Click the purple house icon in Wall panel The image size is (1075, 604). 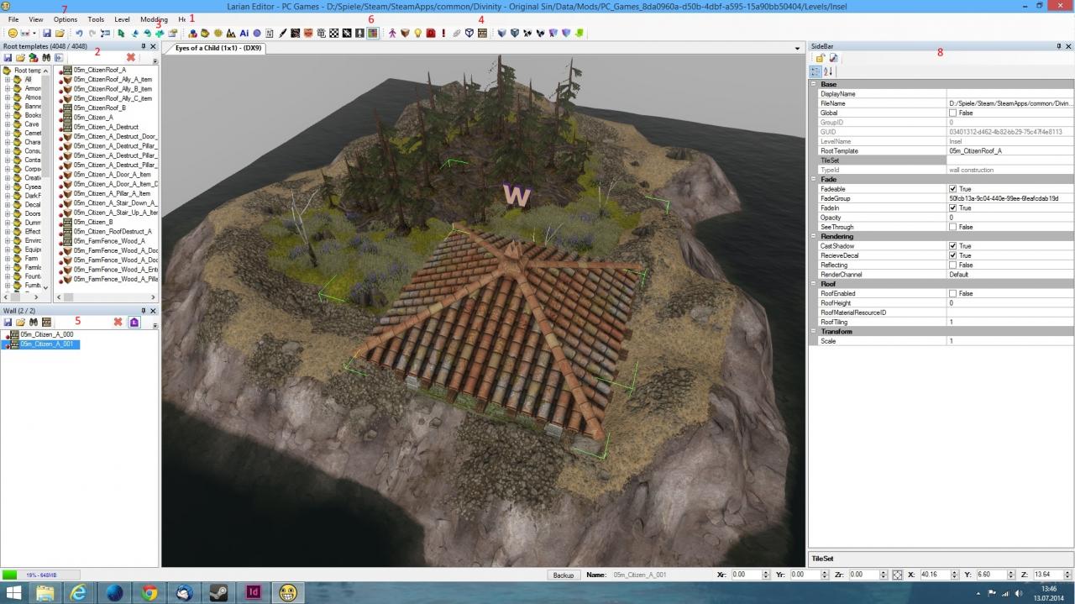pyautogui.click(x=134, y=322)
